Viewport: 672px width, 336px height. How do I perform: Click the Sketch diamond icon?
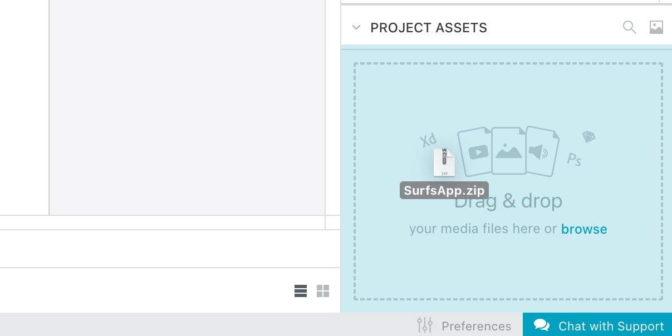(589, 137)
